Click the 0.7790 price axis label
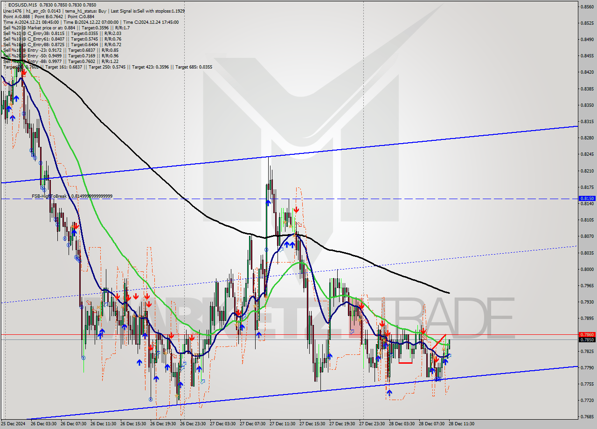 [587, 367]
